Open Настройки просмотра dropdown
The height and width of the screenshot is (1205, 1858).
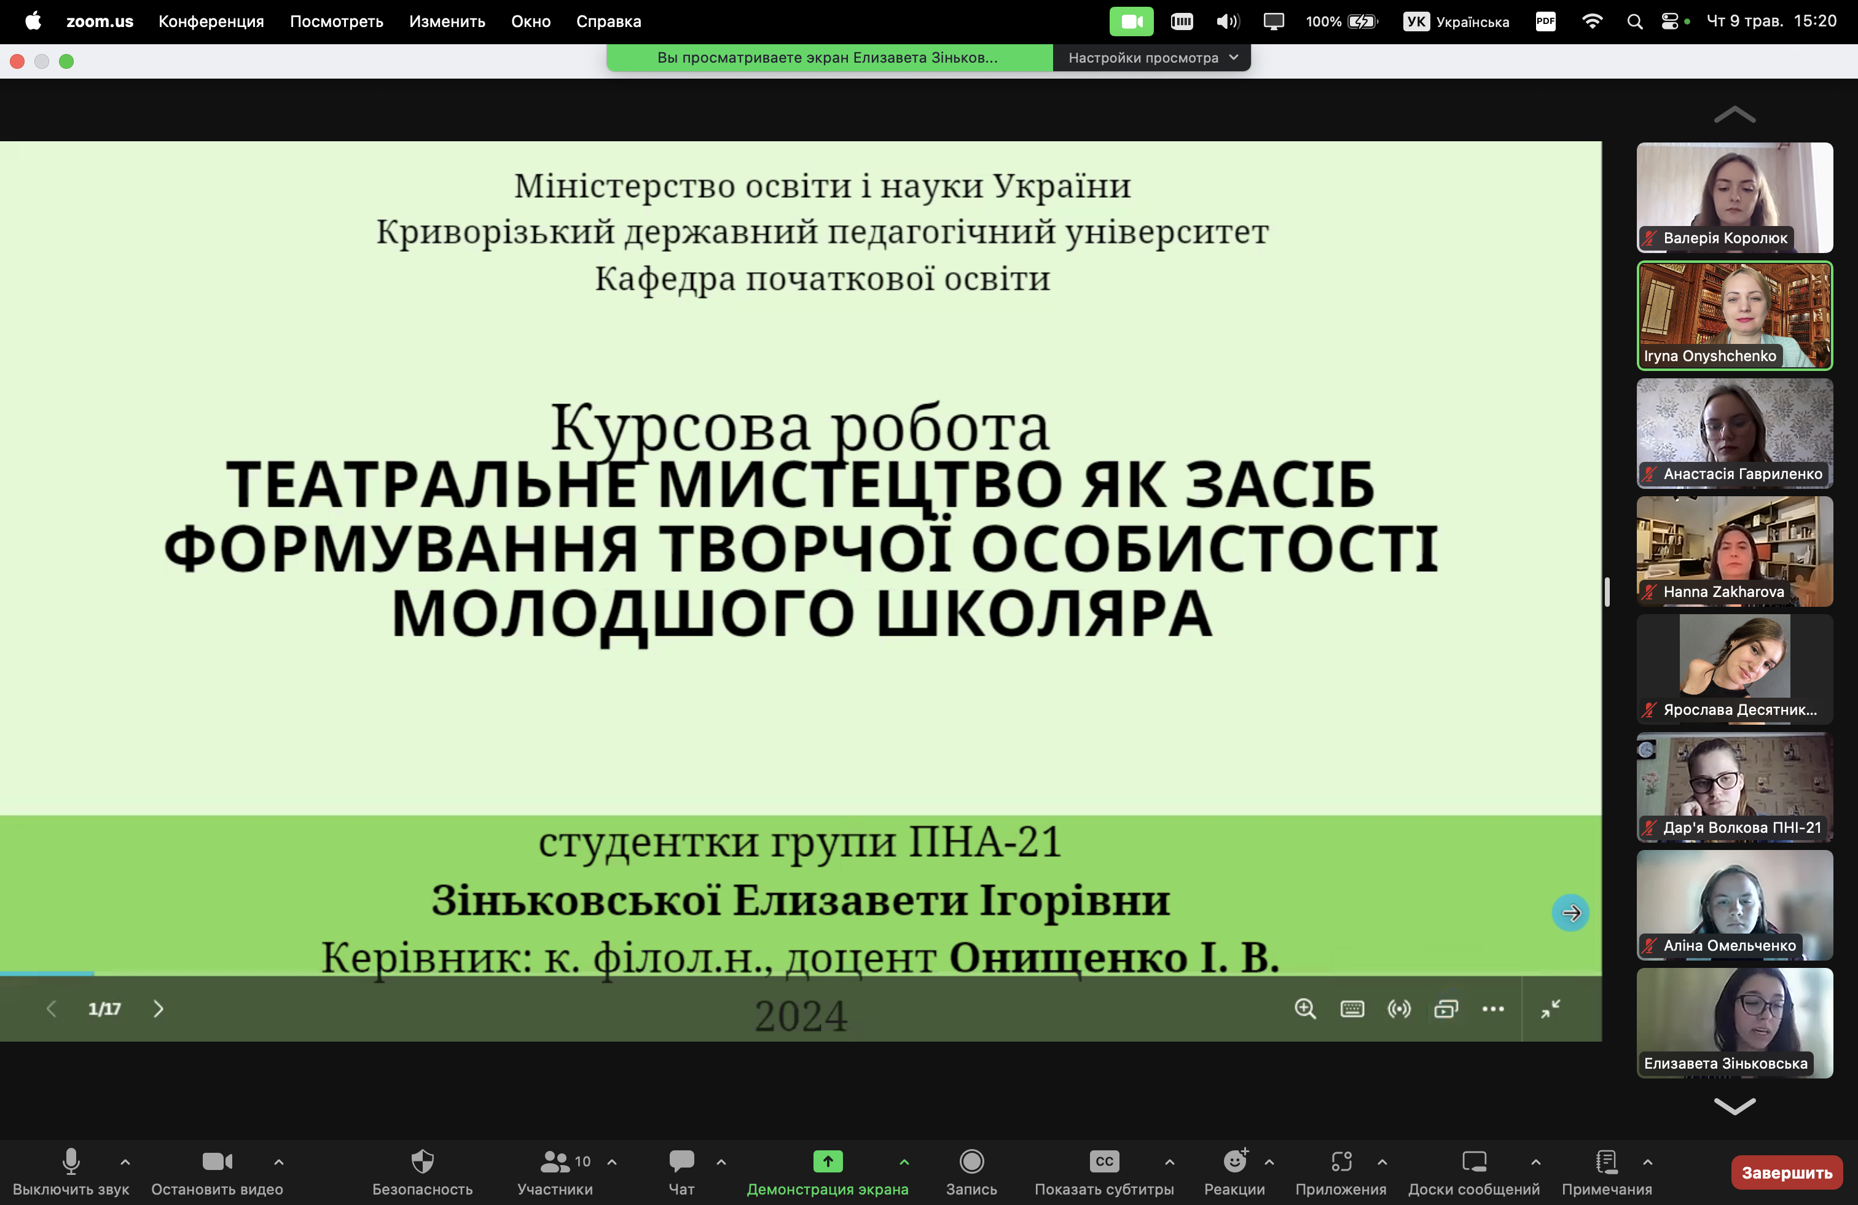tap(1151, 58)
